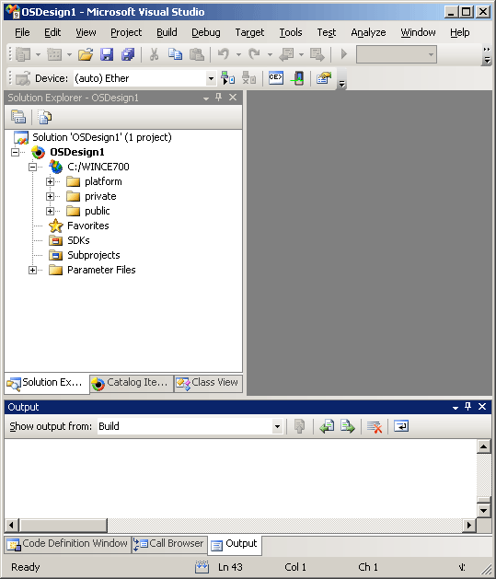Click the Redo arrow icon

(254, 54)
